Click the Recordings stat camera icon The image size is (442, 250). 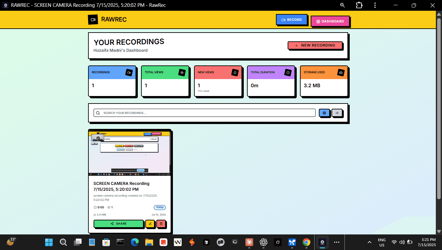pos(129,73)
